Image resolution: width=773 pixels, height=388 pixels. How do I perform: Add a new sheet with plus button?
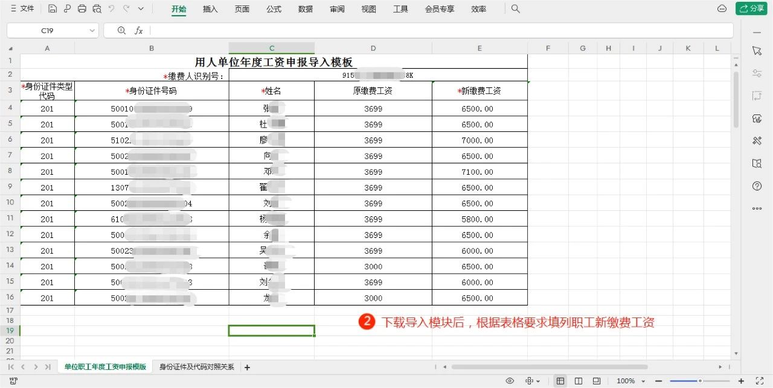247,367
